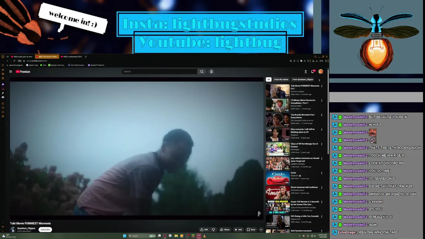Open the YouTube hamburger guide menu

coord(11,72)
